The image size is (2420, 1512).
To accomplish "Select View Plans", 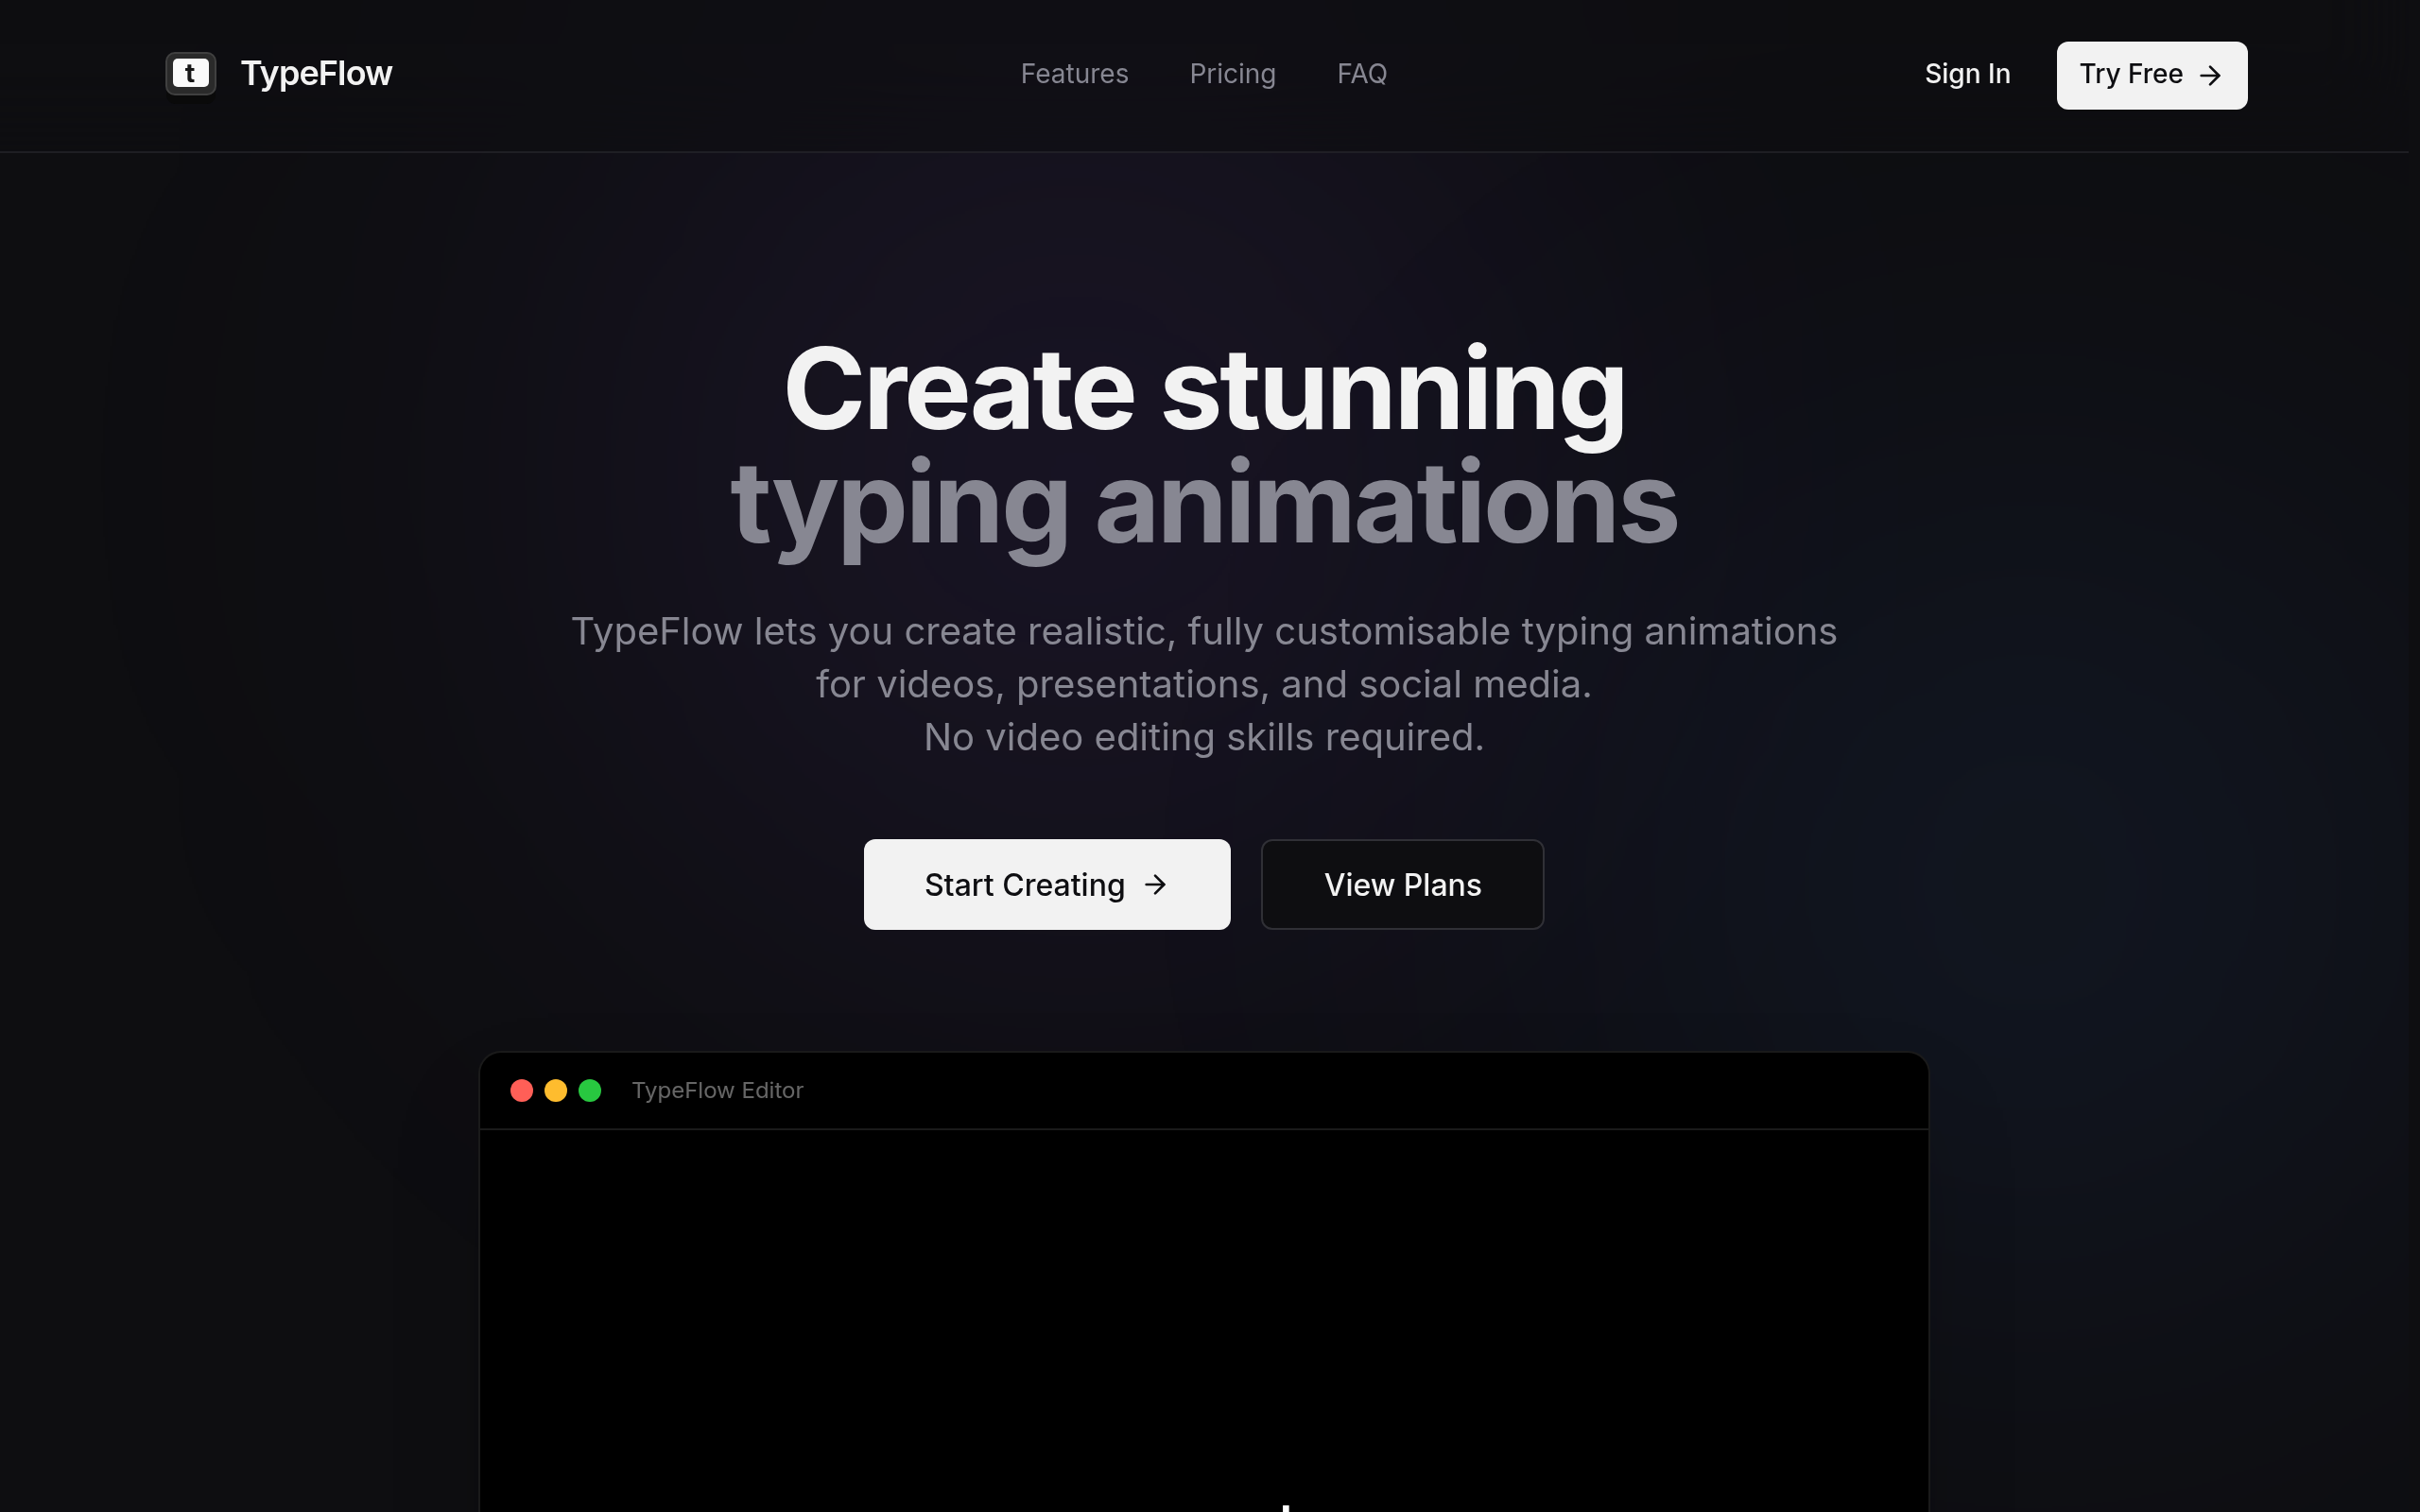I will click(1402, 884).
